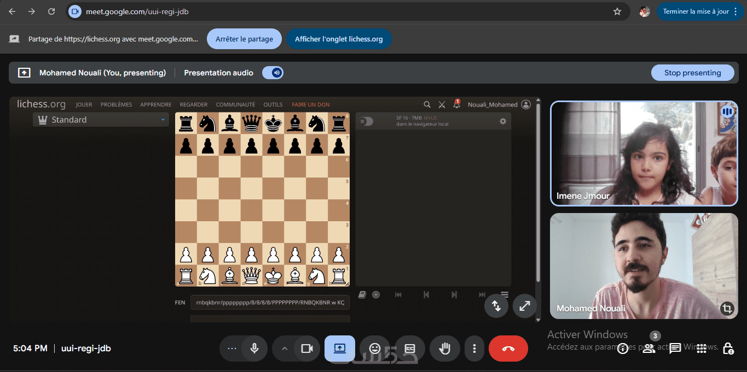Click Afficher l'onglet lichess.org button

[339, 39]
